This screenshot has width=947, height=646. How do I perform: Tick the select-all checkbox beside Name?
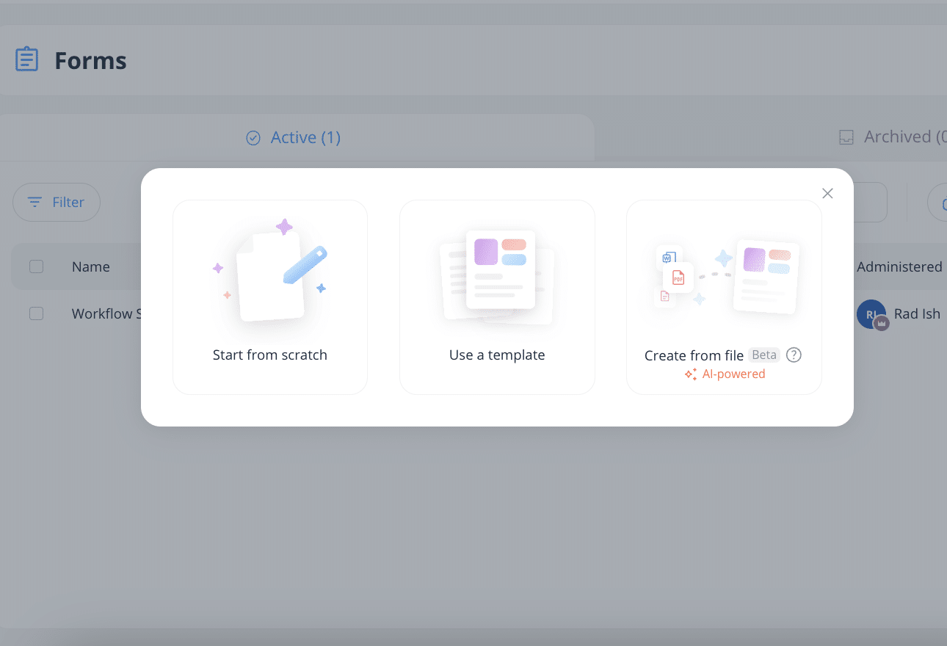(36, 266)
